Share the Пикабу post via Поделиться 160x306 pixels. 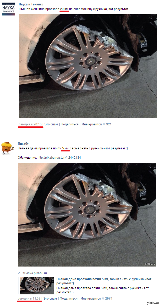coord(69,299)
